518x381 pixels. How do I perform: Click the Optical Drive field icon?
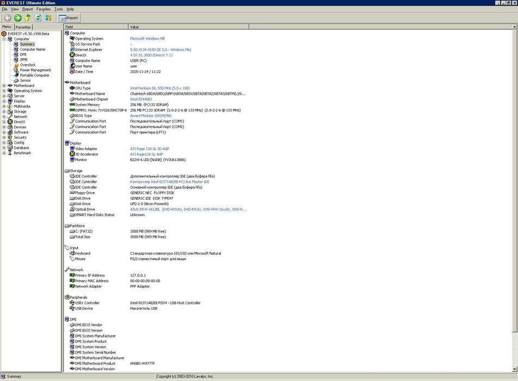point(72,209)
